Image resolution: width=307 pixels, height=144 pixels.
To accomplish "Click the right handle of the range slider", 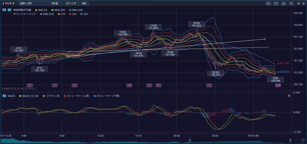I will point(290,140).
